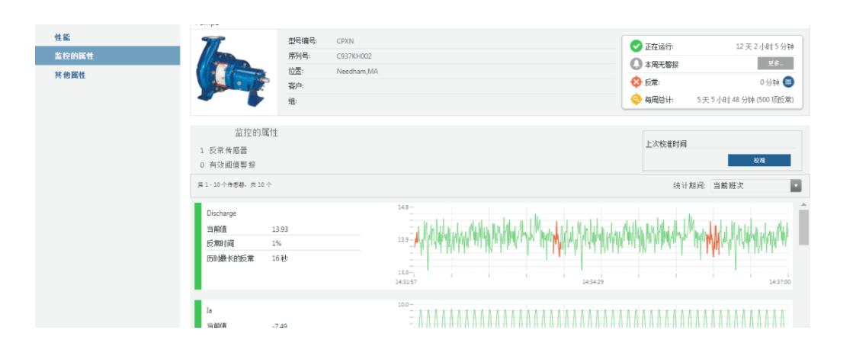
Task: Click the 每周总计 label
Action: pyautogui.click(x=659, y=100)
